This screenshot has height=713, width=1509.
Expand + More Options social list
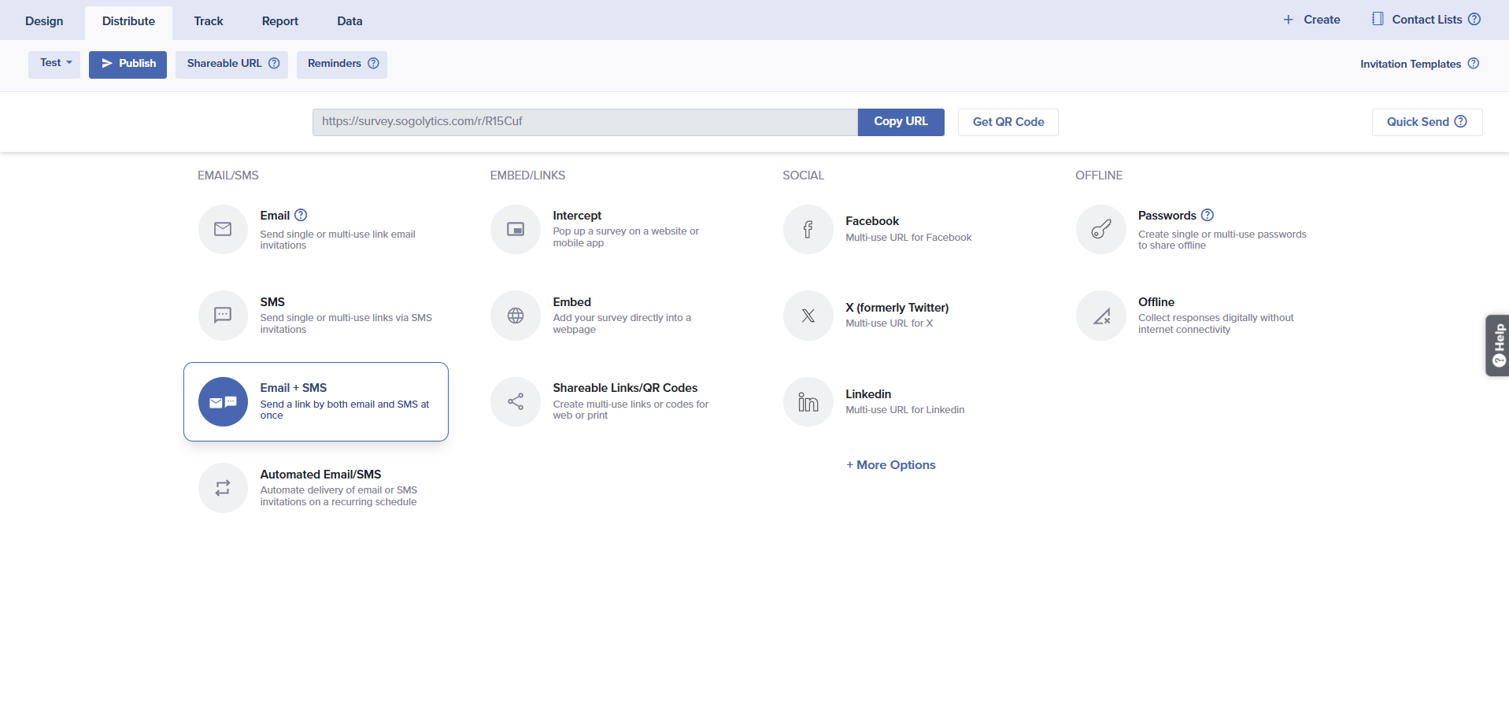coord(891,465)
